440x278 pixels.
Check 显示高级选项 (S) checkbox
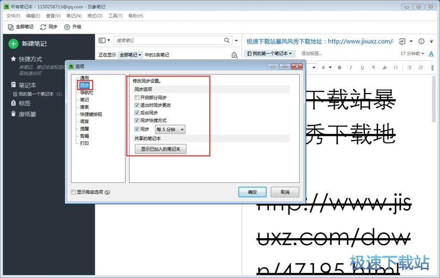pos(74,192)
